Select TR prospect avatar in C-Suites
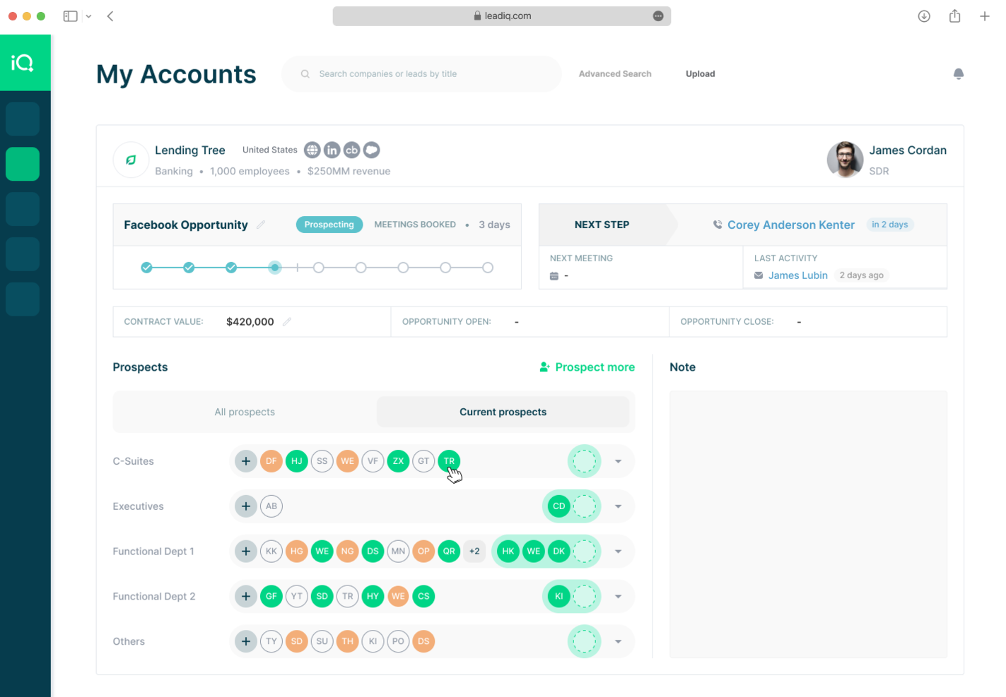Viewport: 1006px width, 697px height. [449, 461]
